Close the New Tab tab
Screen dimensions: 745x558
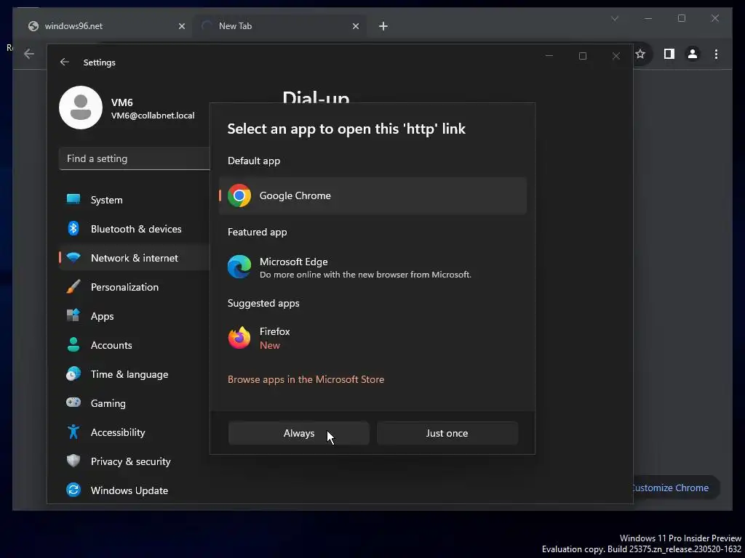click(355, 26)
